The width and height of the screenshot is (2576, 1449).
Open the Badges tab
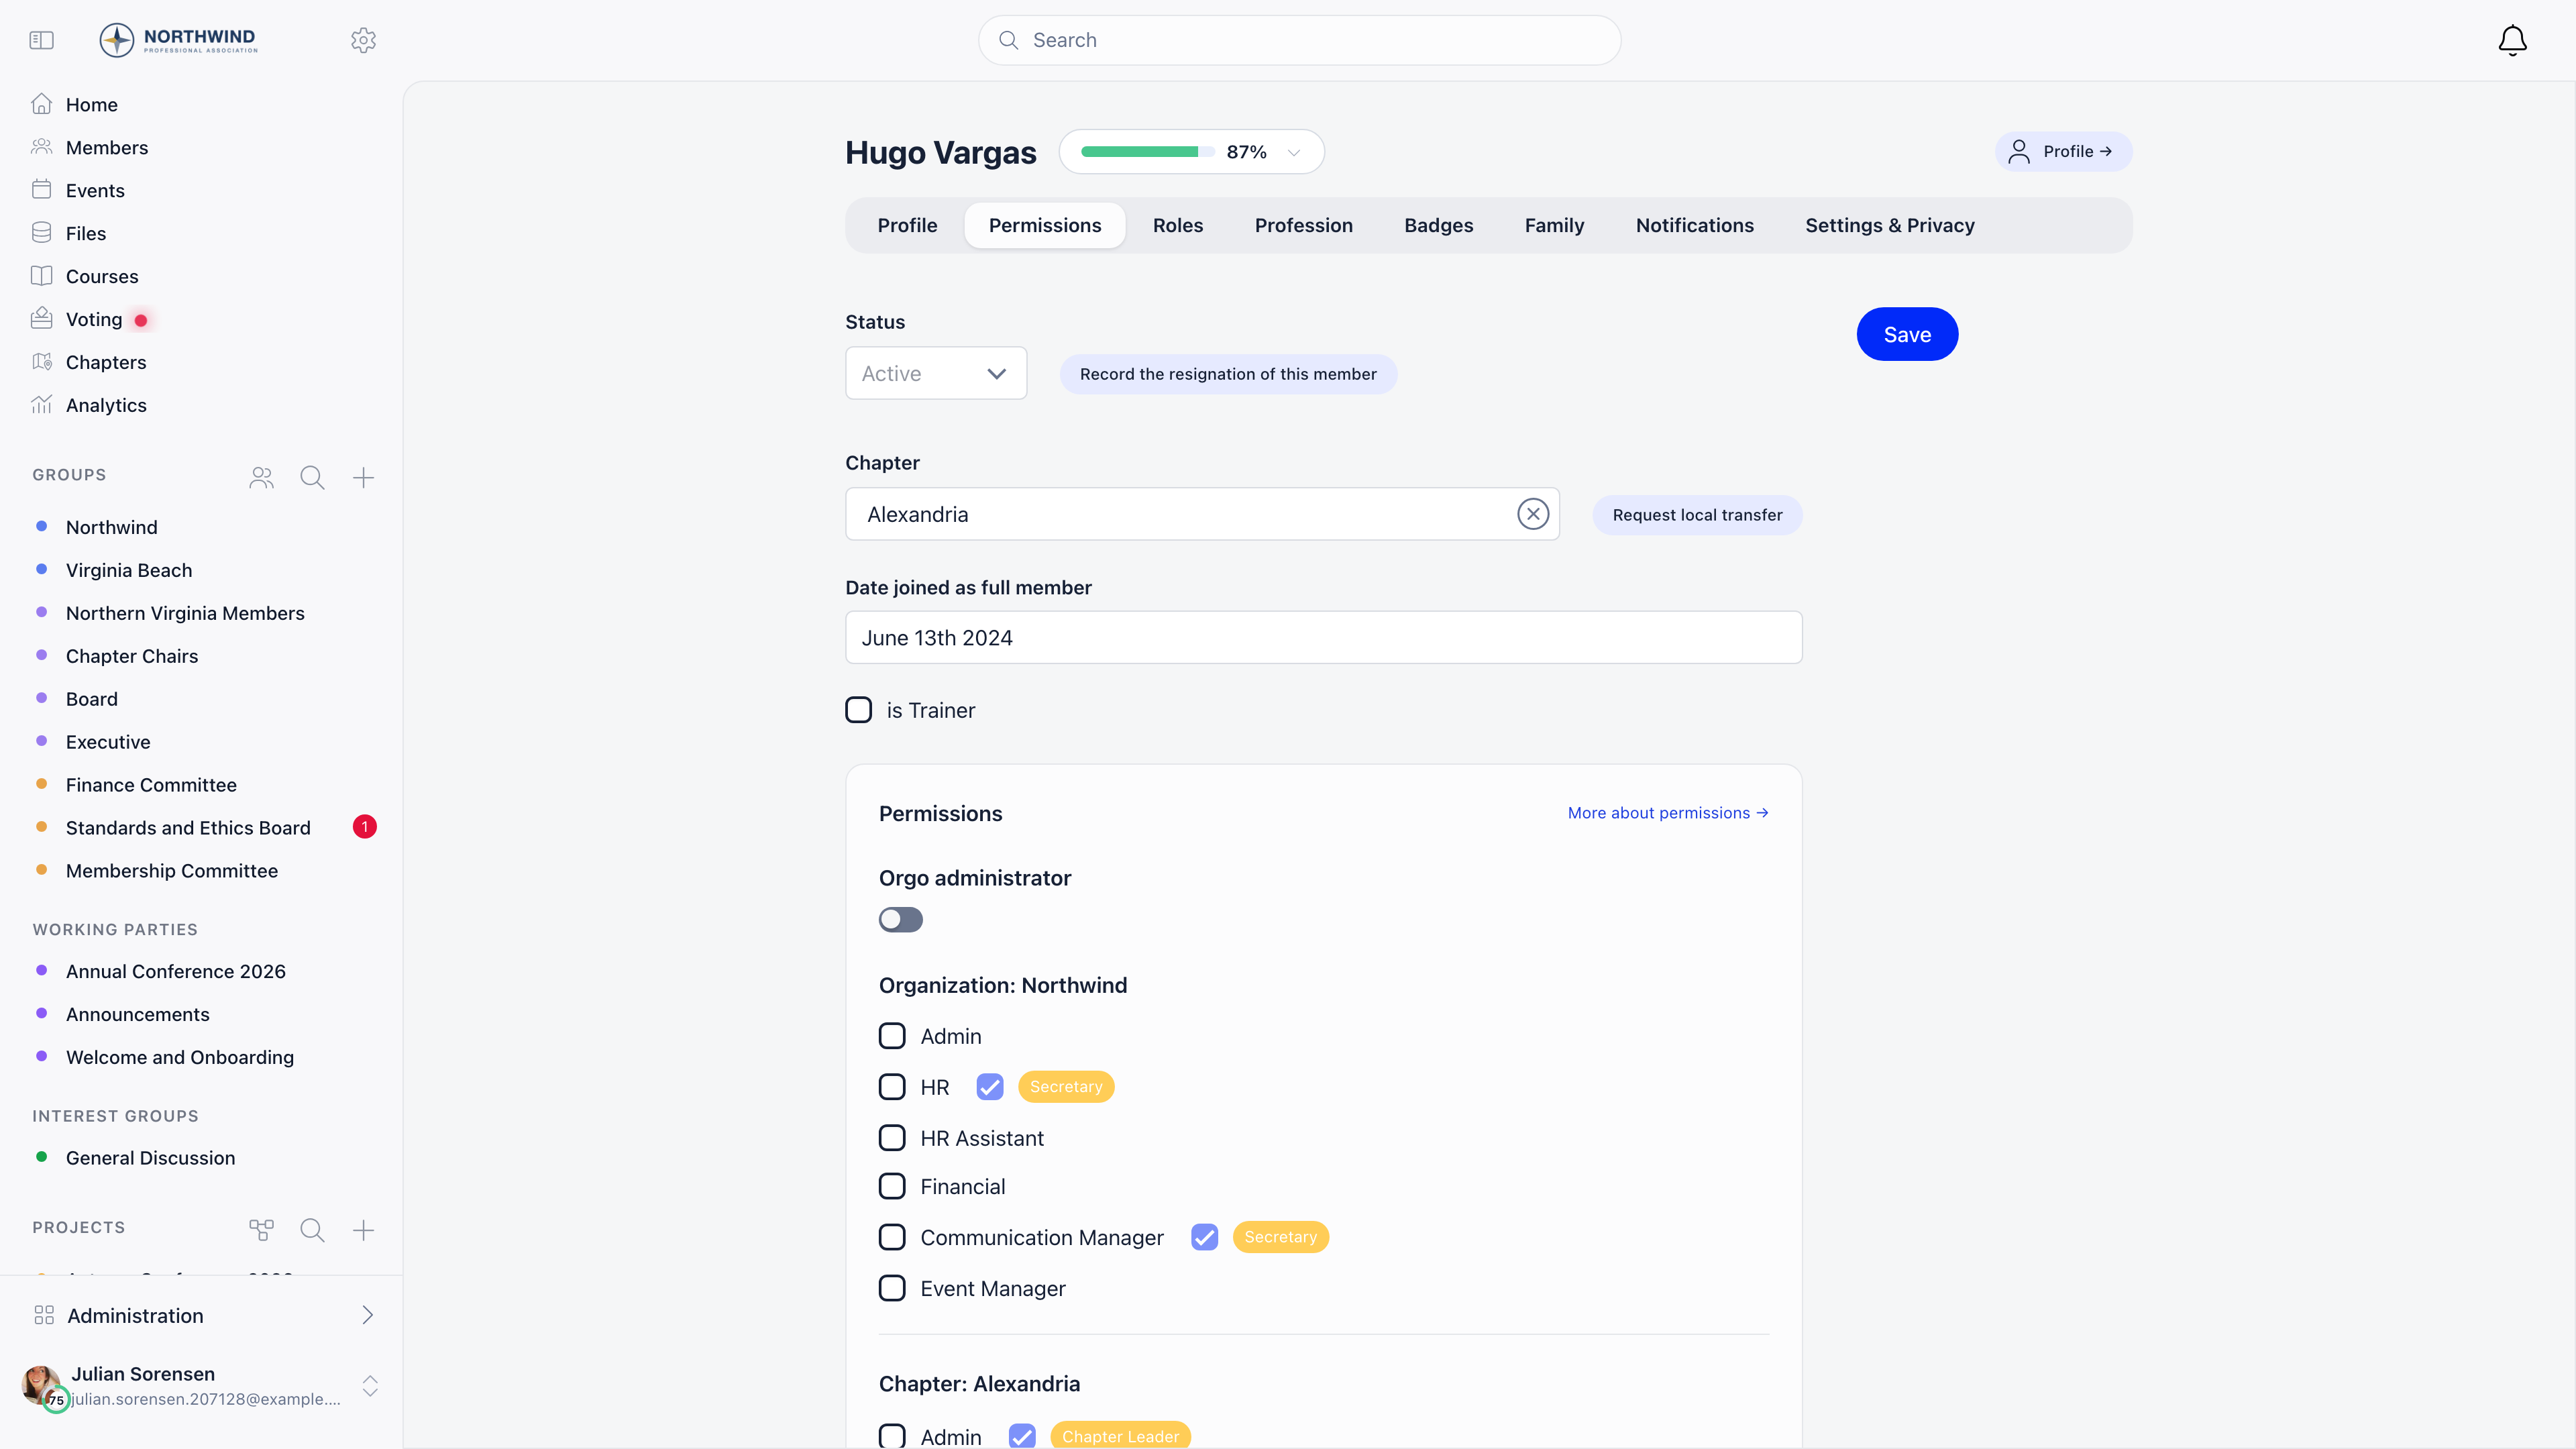[1438, 225]
